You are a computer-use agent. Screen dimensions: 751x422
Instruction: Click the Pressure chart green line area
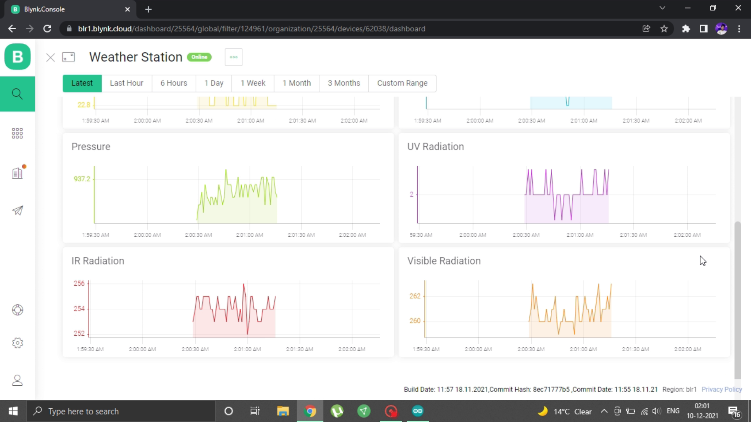(237, 197)
